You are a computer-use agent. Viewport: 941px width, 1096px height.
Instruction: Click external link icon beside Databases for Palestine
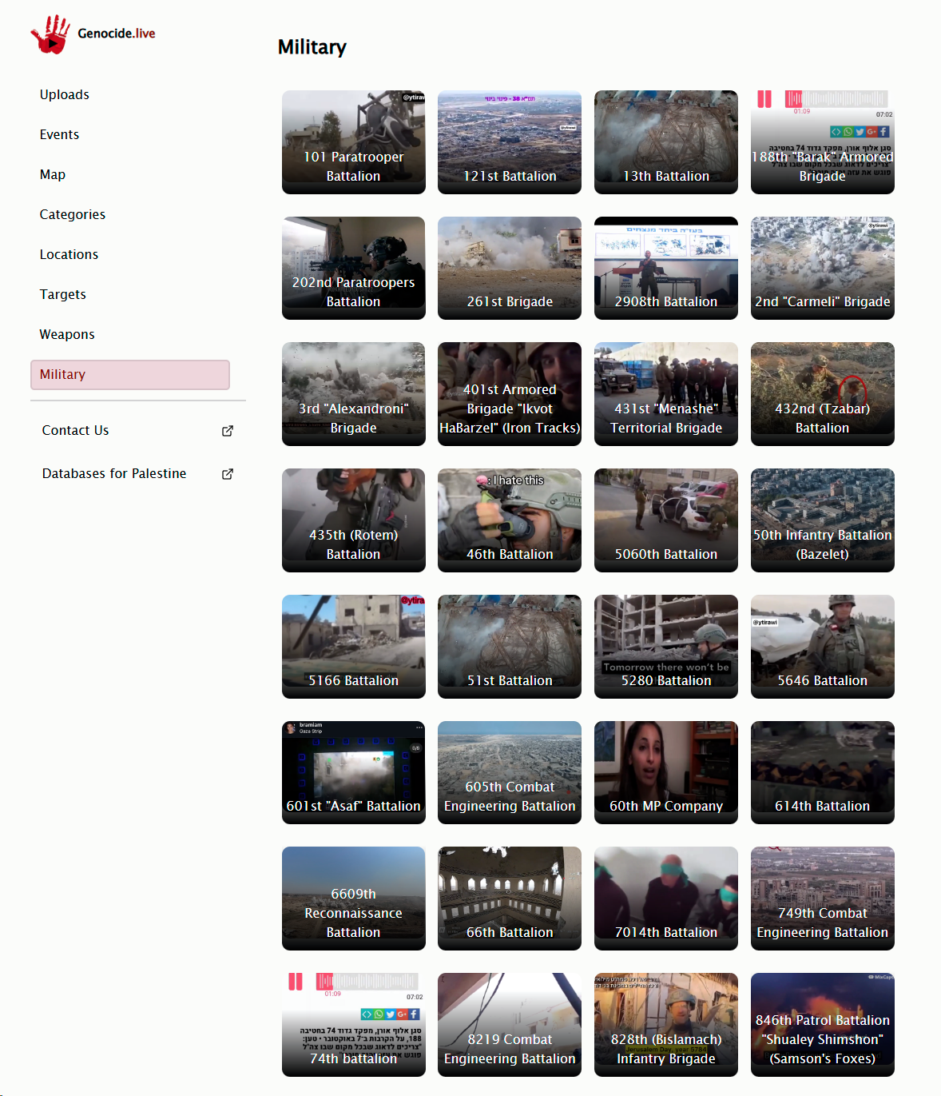tap(228, 474)
